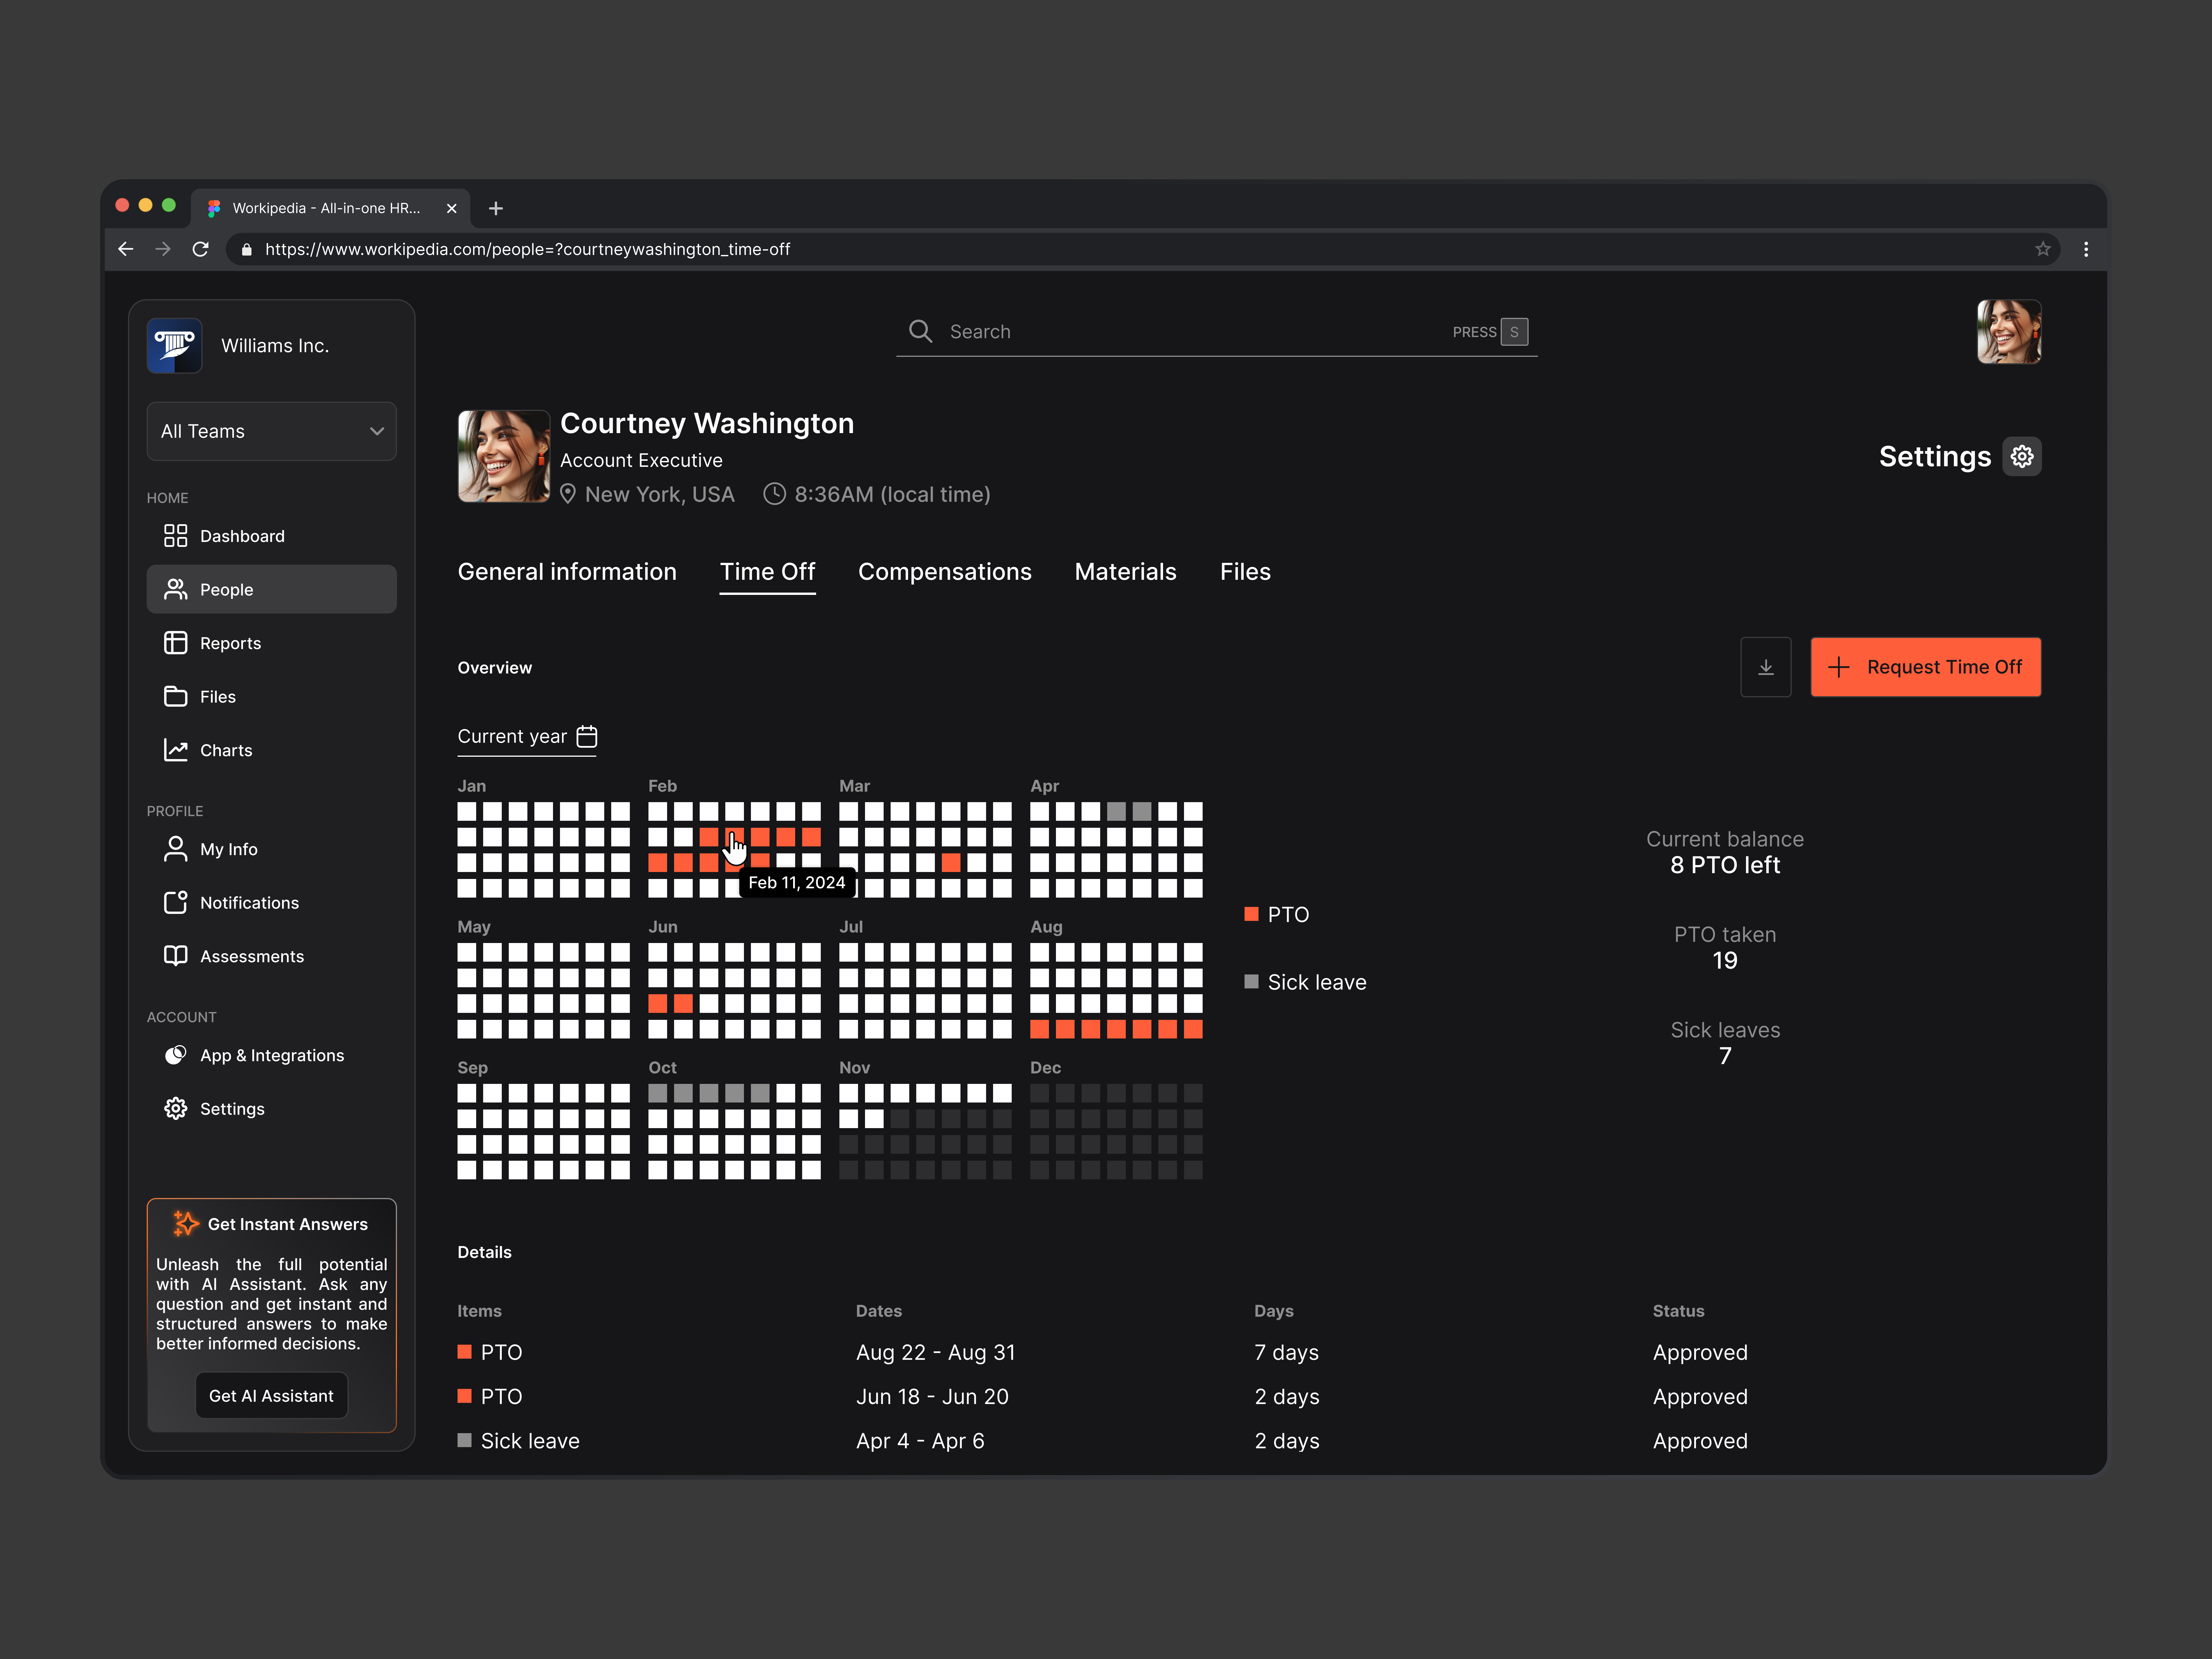Click the Sick leave row label in Details

530,1441
